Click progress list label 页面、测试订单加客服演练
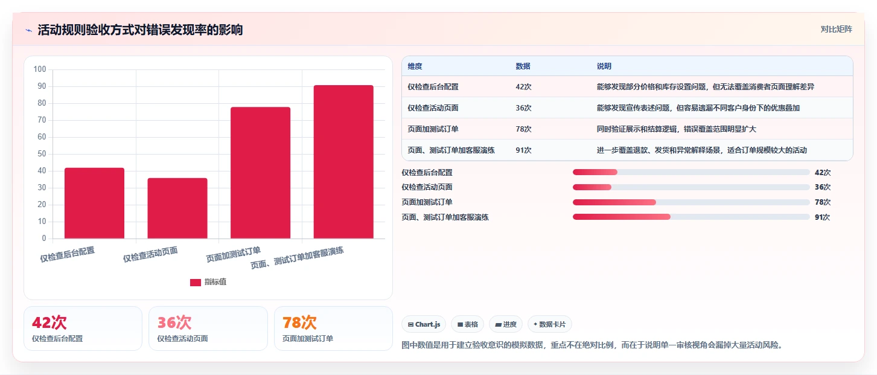Image resolution: width=877 pixels, height=375 pixels. point(445,217)
